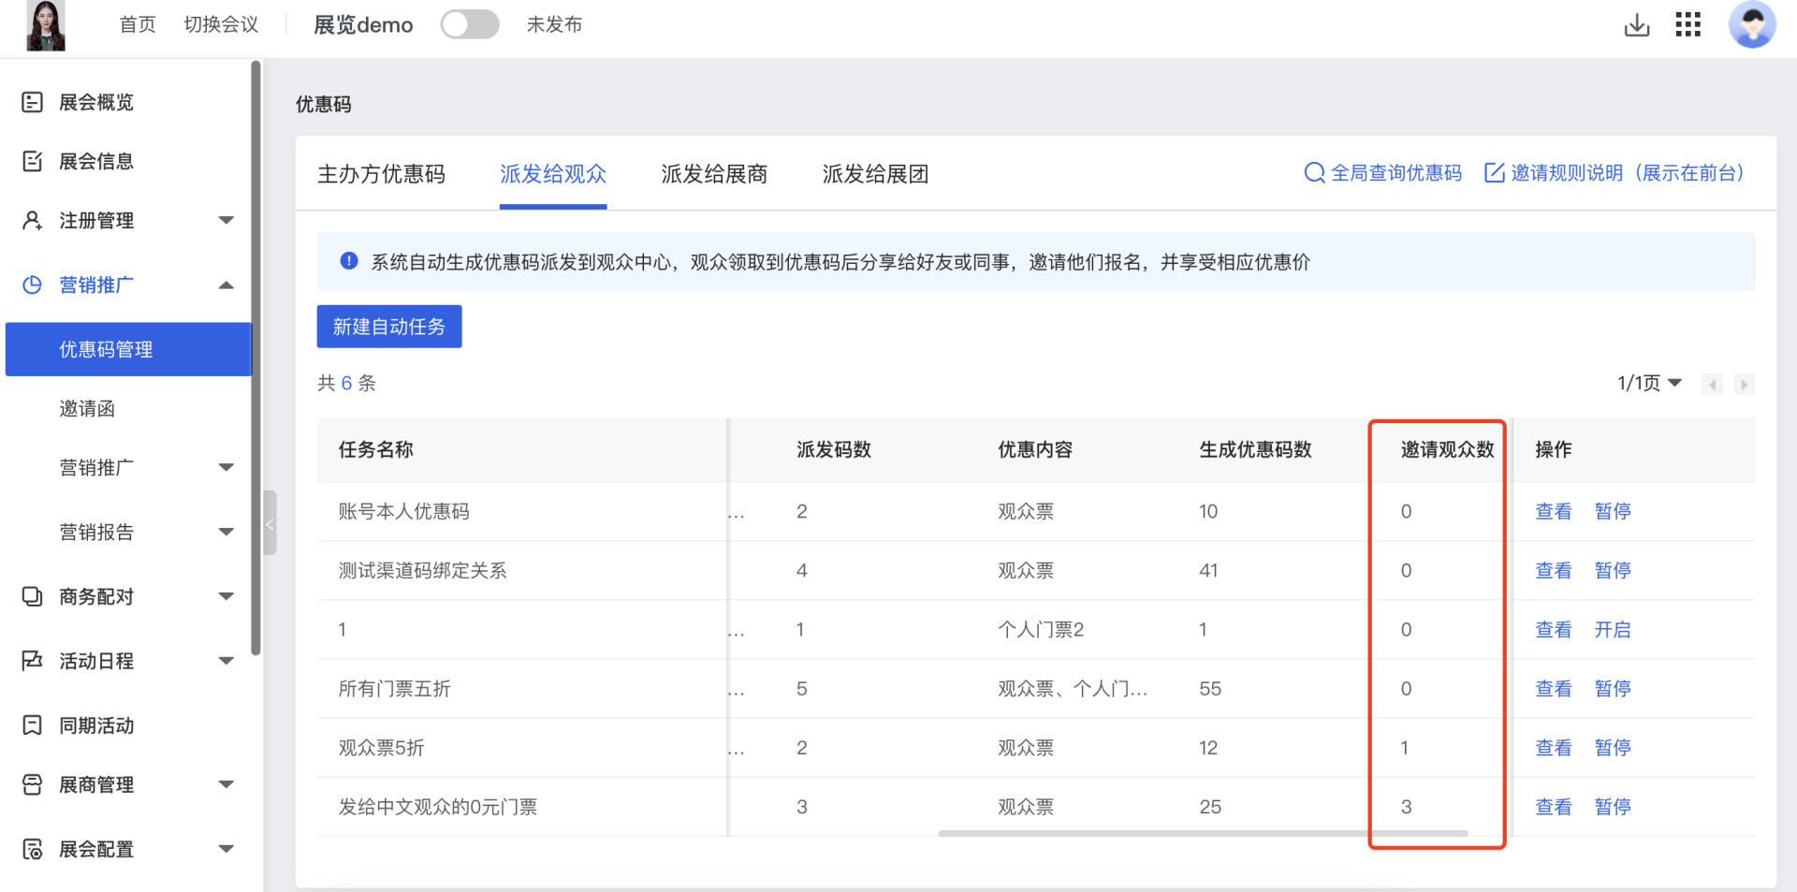Switch to 派发给展商 tab
Image resolution: width=1797 pixels, height=892 pixels.
click(x=714, y=174)
